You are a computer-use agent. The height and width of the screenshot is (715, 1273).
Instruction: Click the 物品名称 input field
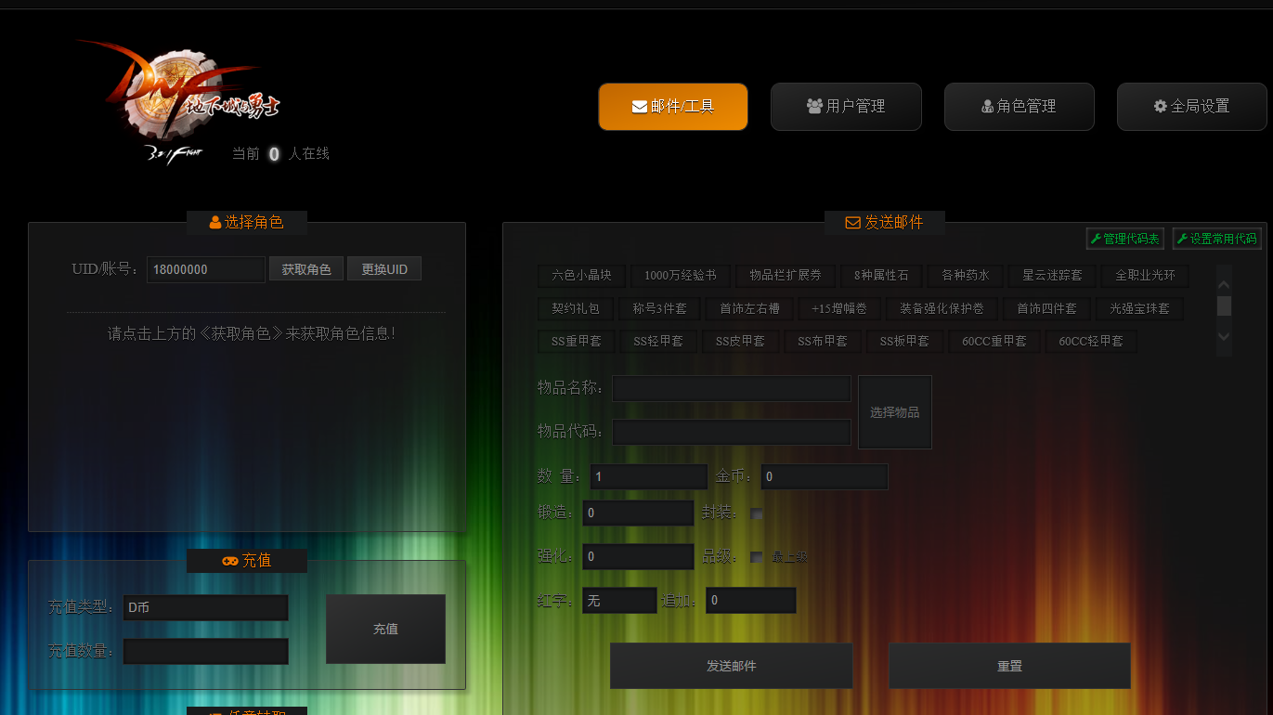(731, 388)
